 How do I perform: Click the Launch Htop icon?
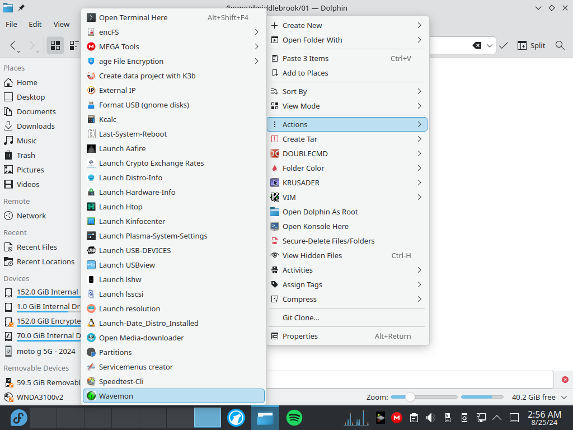click(x=91, y=207)
